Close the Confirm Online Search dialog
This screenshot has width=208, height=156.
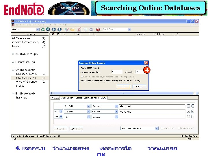pyautogui.click(x=146, y=63)
